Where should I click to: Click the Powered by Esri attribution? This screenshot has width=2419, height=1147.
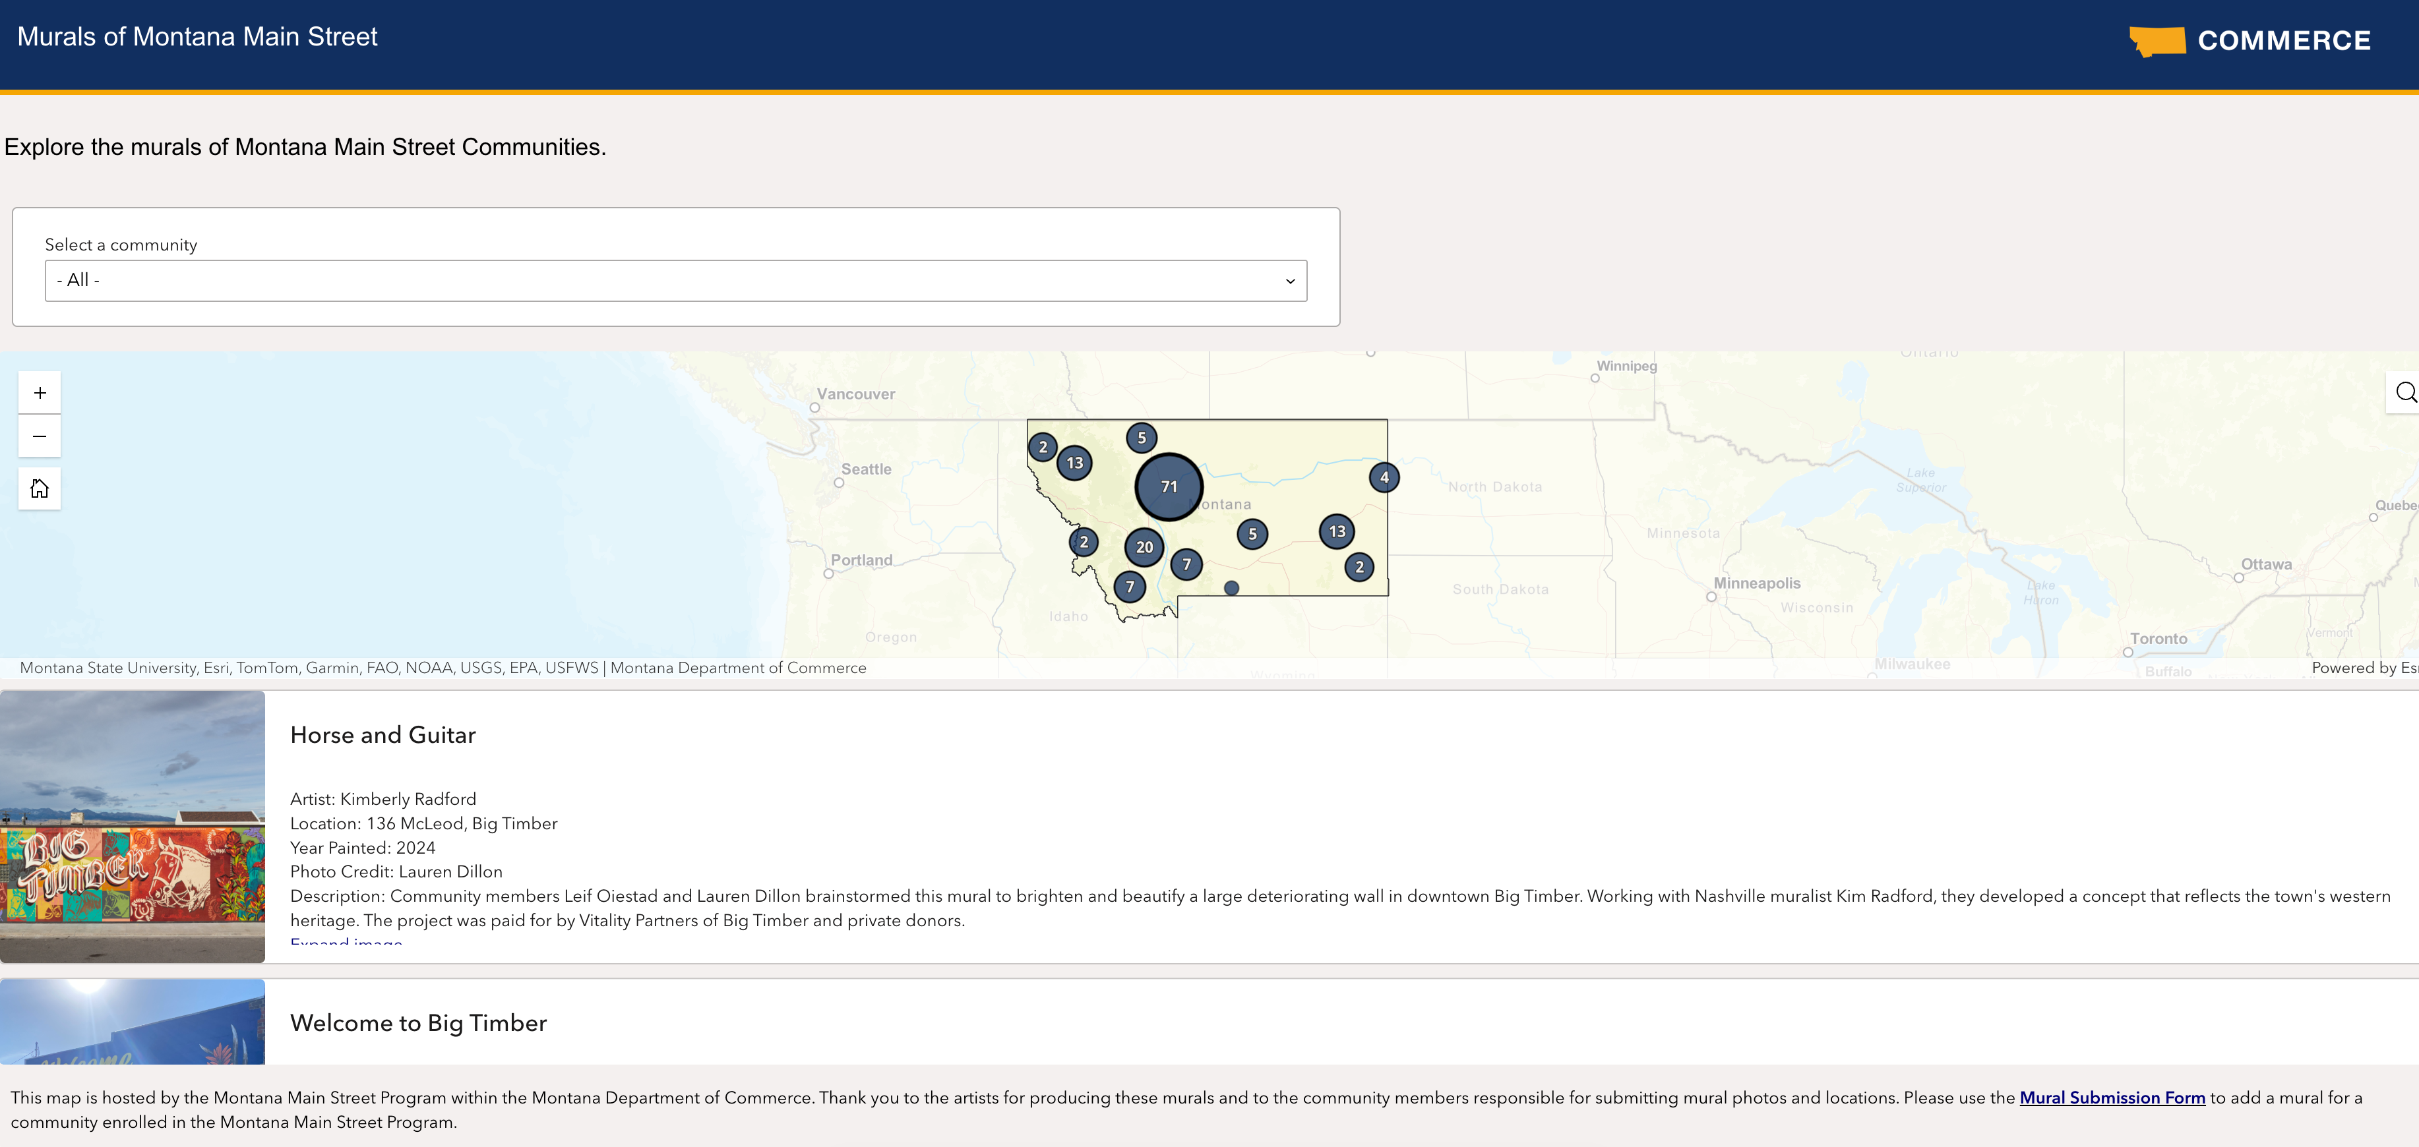[2364, 668]
